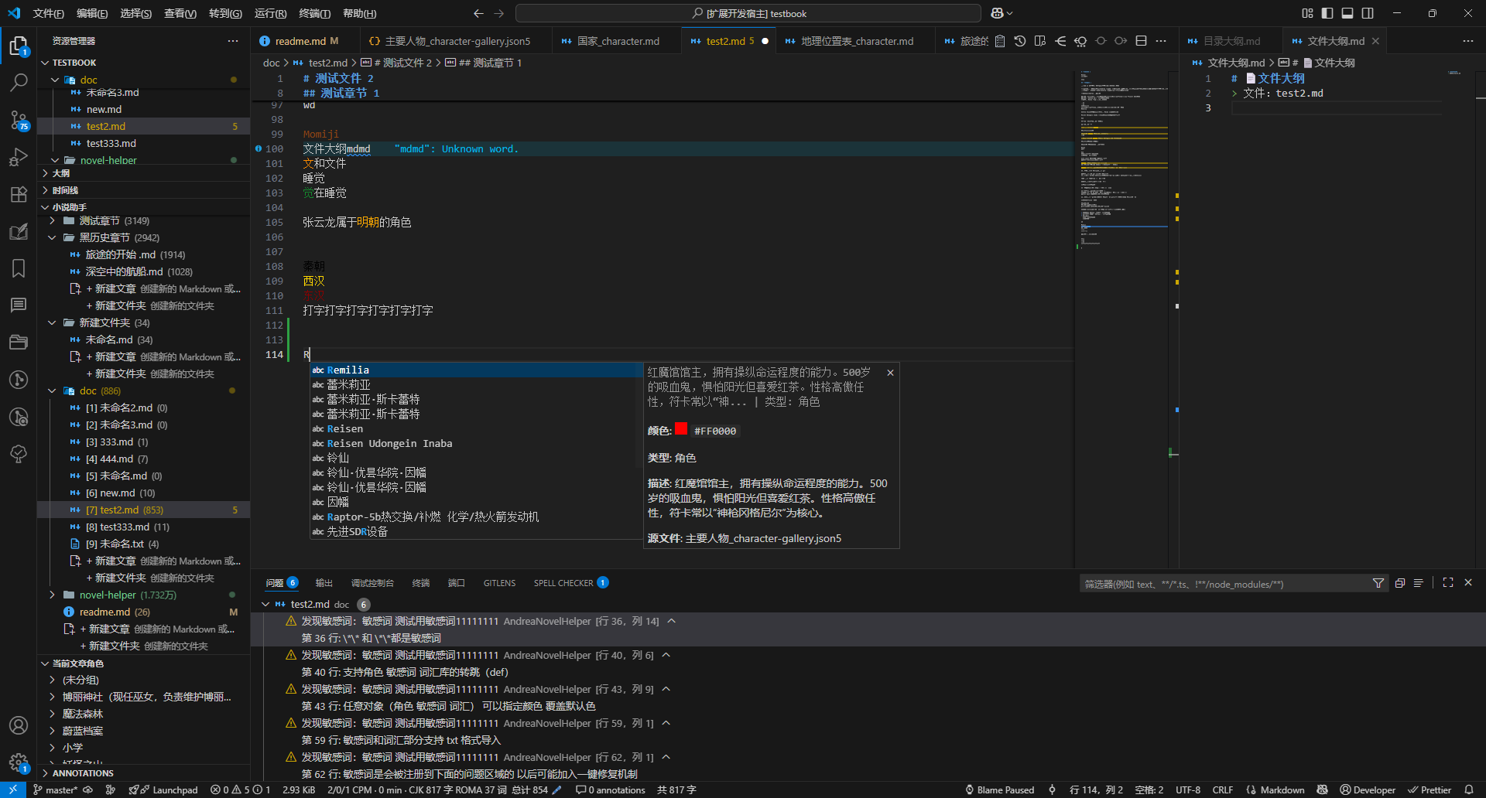Click Prettier in the status bar
This screenshot has height=798, width=1486.
coord(1430,789)
